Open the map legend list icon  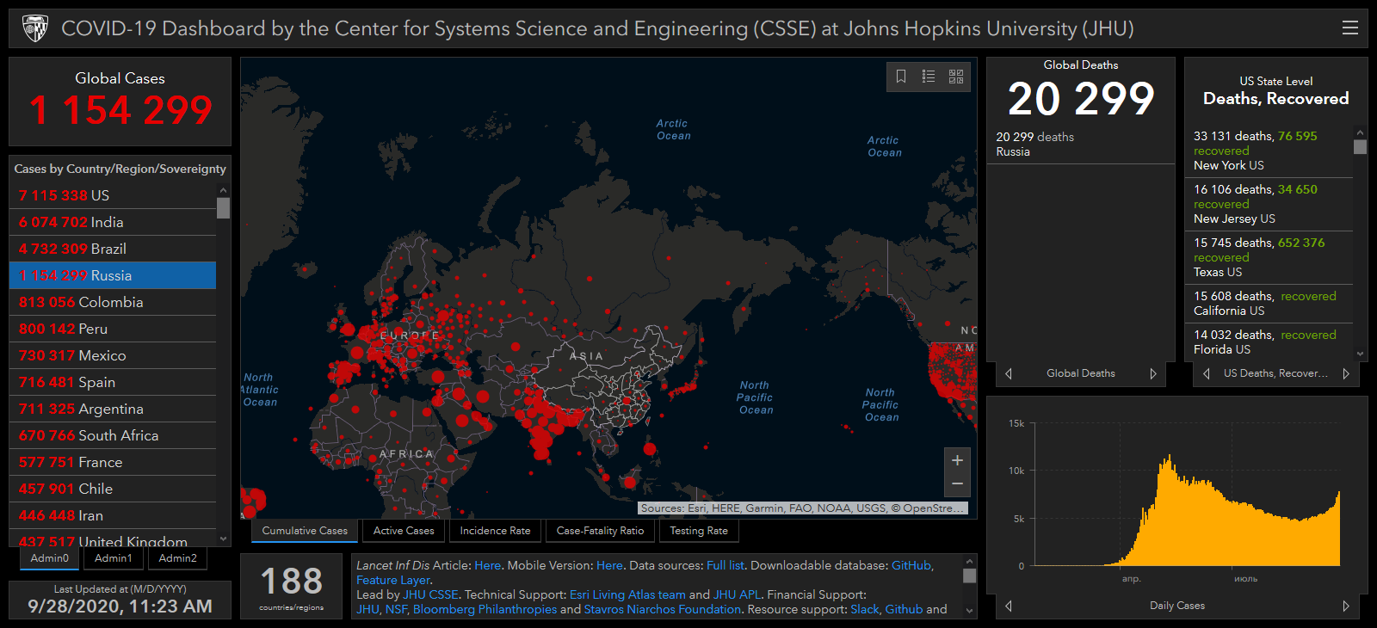tap(929, 77)
